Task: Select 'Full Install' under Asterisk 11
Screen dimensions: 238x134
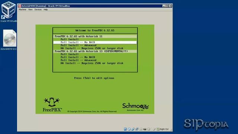Action: pos(70,39)
